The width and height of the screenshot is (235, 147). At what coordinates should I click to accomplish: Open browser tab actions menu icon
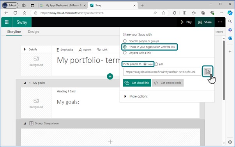(32, 5)
